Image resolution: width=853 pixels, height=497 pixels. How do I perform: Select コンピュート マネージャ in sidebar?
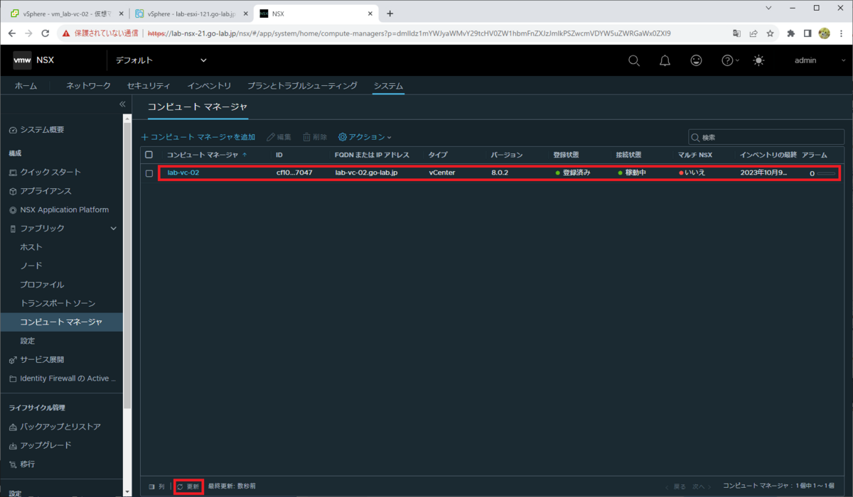pyautogui.click(x=61, y=322)
